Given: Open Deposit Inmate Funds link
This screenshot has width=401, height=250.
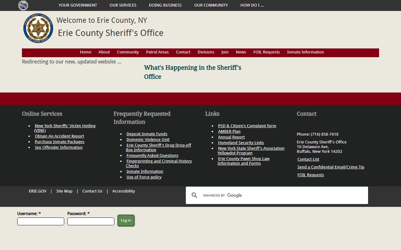Looking at the screenshot, I should click(147, 134).
